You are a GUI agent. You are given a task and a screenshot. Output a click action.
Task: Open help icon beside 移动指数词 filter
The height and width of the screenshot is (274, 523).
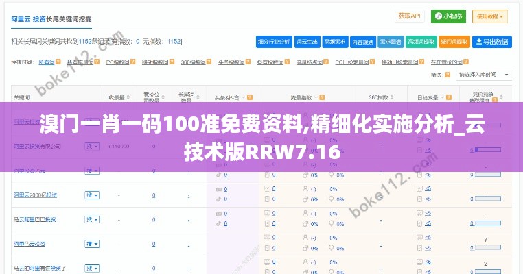pos(172,62)
